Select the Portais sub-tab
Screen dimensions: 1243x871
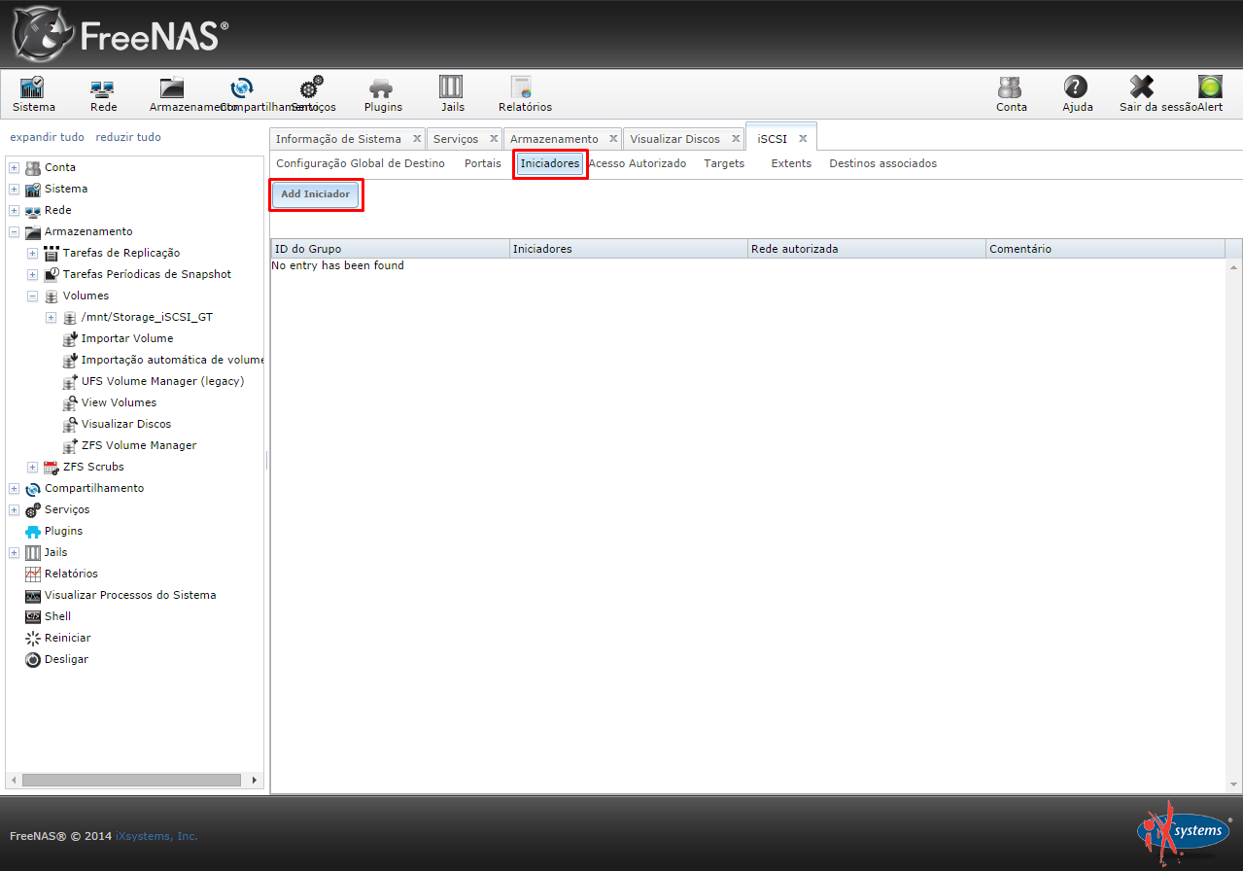[482, 163]
